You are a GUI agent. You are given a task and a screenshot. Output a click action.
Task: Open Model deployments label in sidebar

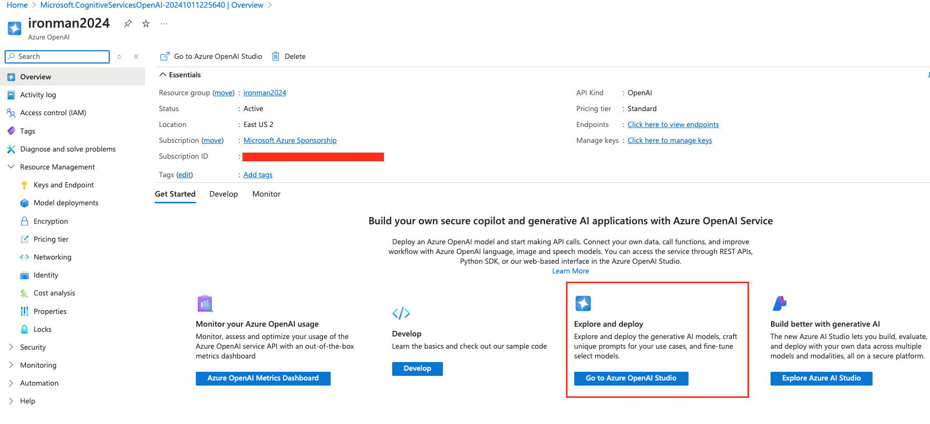[x=66, y=203]
